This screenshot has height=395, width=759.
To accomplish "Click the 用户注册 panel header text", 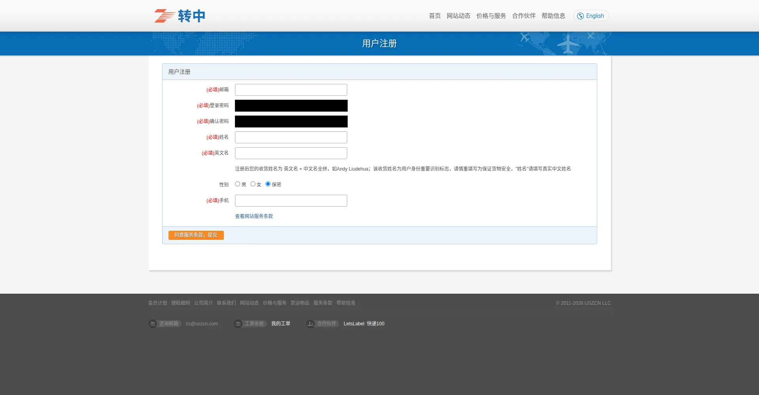I will (x=179, y=72).
